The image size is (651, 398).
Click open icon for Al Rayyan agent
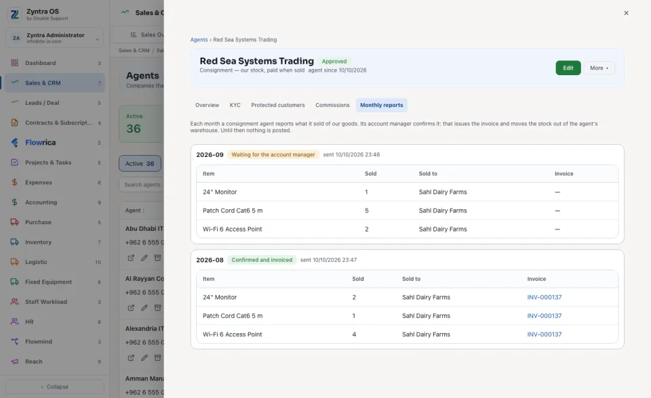[x=131, y=307]
